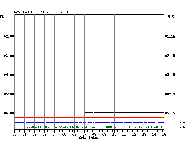Click minute tick label 11
The height and width of the screenshot is (142, 187).
(124, 135)
